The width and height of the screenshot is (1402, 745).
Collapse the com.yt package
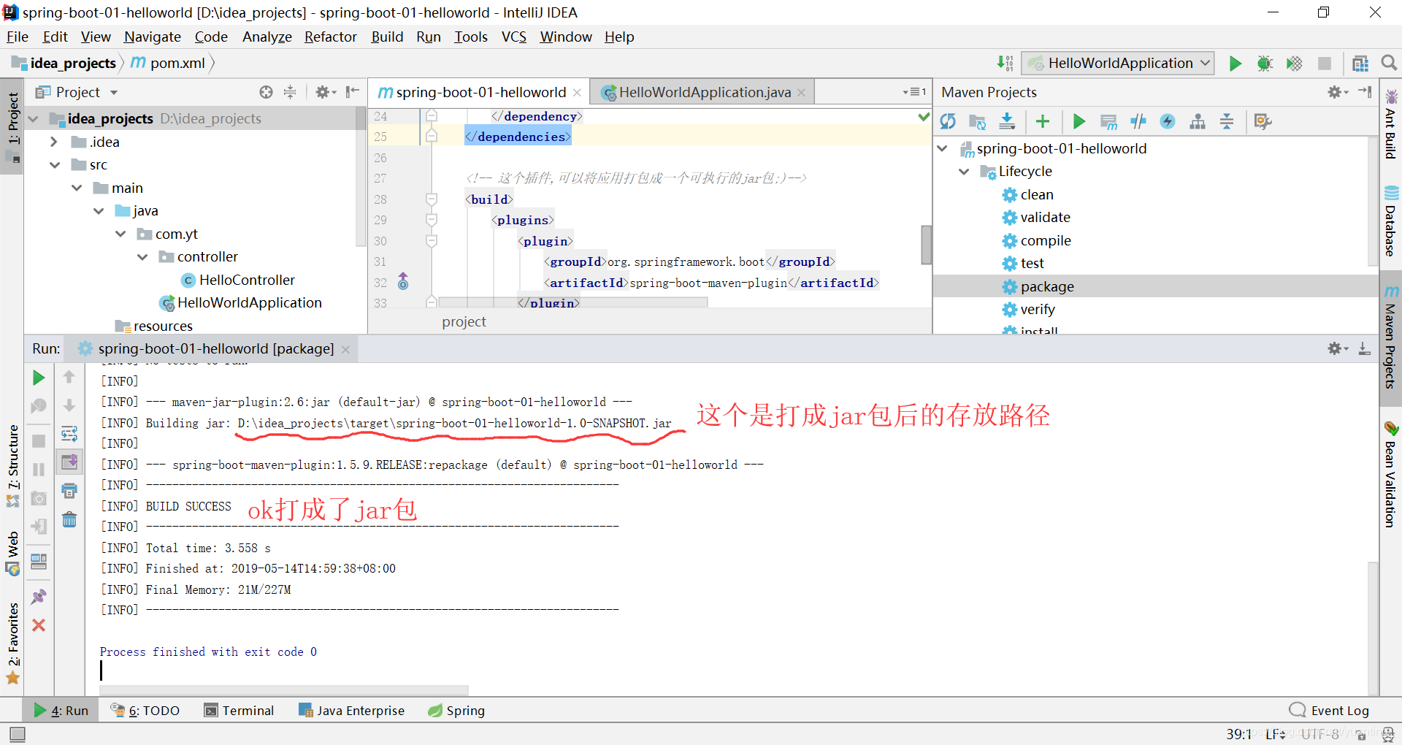tap(120, 234)
